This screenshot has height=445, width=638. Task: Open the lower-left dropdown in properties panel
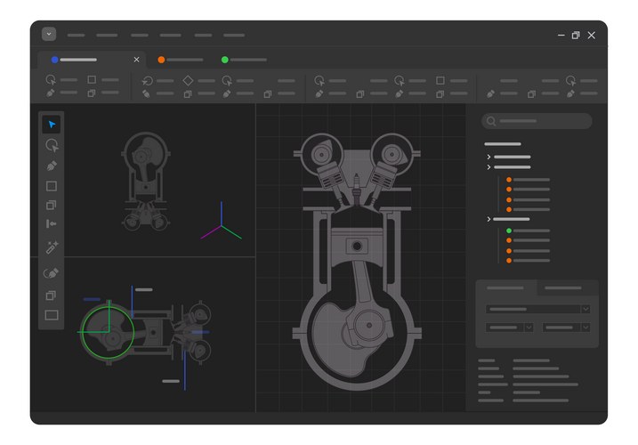coord(510,328)
